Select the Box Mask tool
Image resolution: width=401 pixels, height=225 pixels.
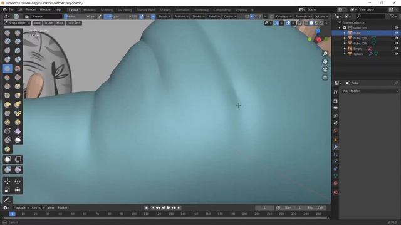point(8,159)
